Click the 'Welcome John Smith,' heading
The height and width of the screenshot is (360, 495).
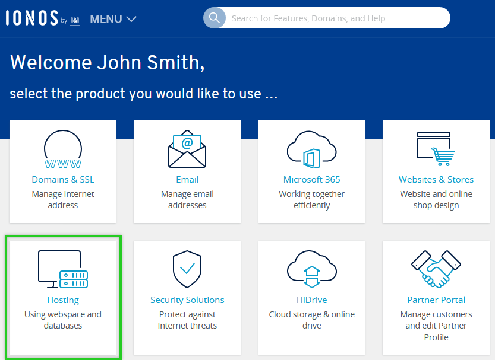coord(108,62)
